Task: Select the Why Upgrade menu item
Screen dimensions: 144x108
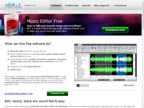Action: (102, 5)
